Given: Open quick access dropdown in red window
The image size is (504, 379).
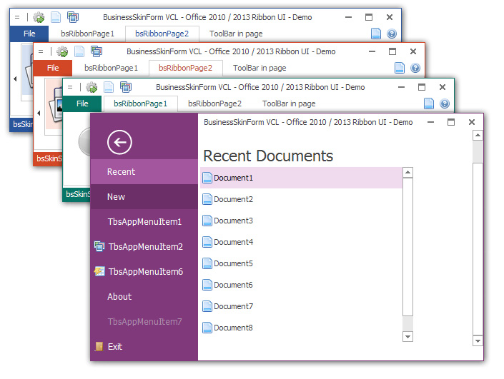Looking at the screenshot, I should [x=41, y=51].
